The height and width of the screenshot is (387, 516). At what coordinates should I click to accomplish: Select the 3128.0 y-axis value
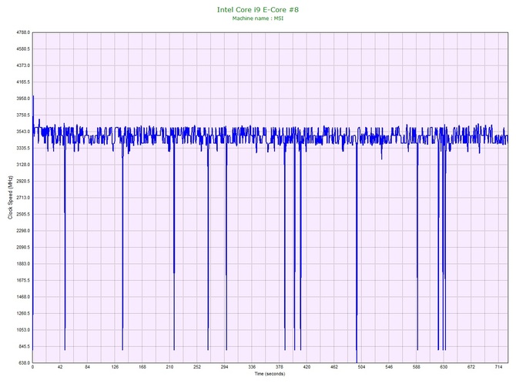coord(23,165)
